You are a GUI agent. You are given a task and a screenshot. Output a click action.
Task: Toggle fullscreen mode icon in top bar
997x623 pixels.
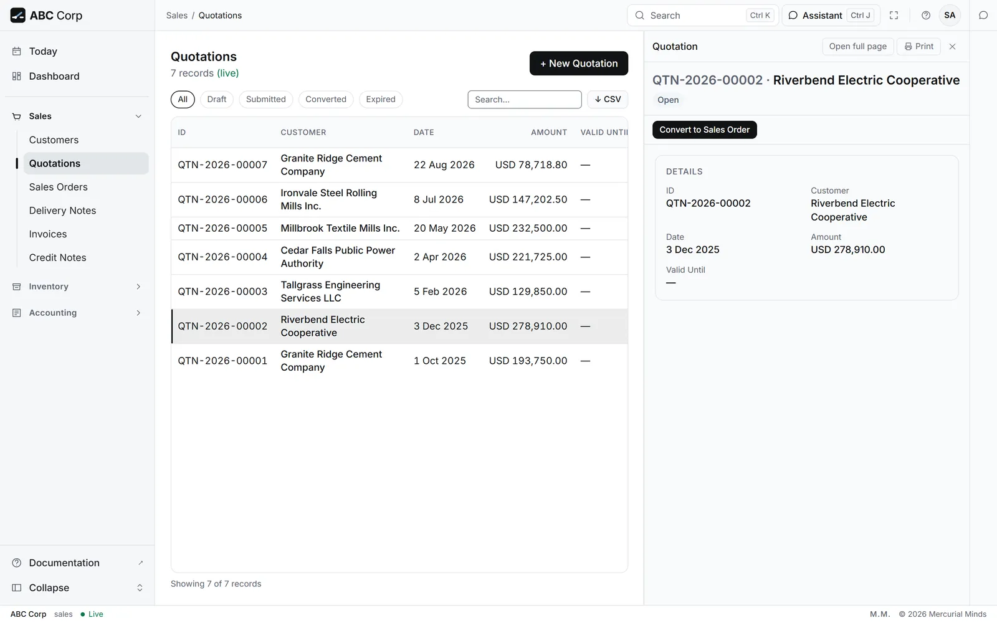click(894, 16)
